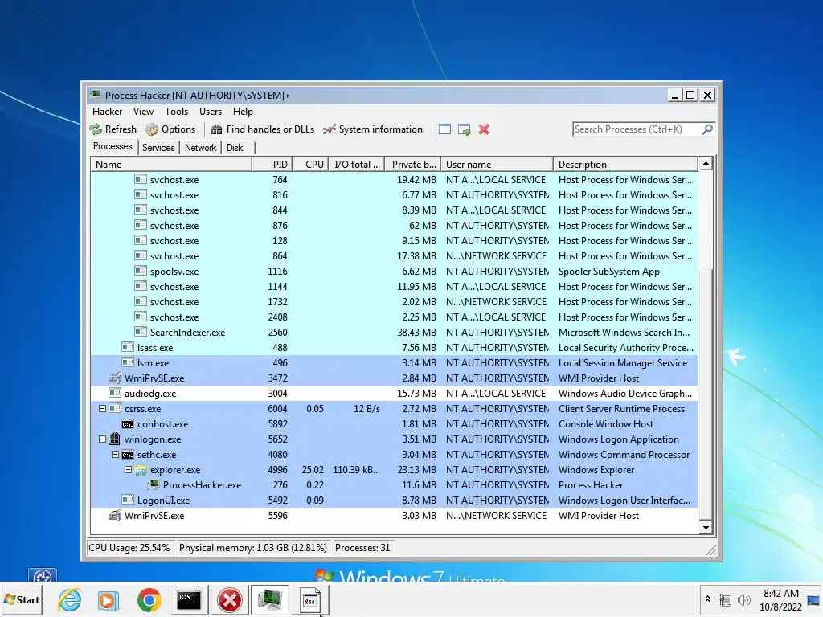Sort by Description column header
This screenshot has width=823, height=617.
click(625, 164)
